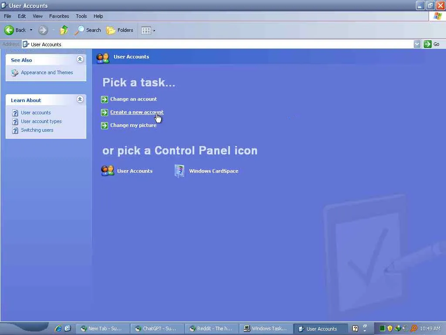446x335 pixels.
Task: Click the green tray CPU meter icon
Action: pyautogui.click(x=382, y=328)
